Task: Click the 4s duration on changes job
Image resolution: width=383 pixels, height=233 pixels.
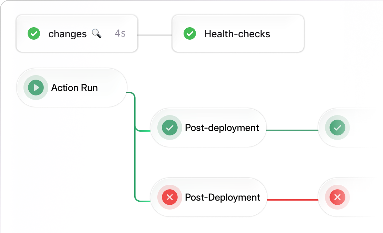Action: pyautogui.click(x=120, y=33)
